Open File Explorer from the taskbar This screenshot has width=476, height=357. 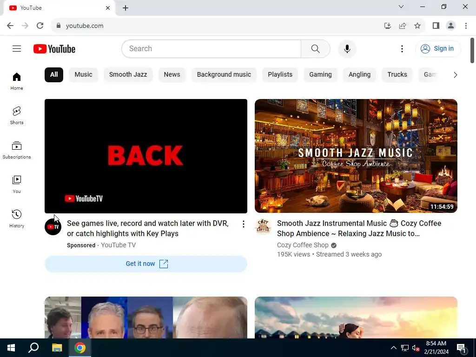coord(57,348)
